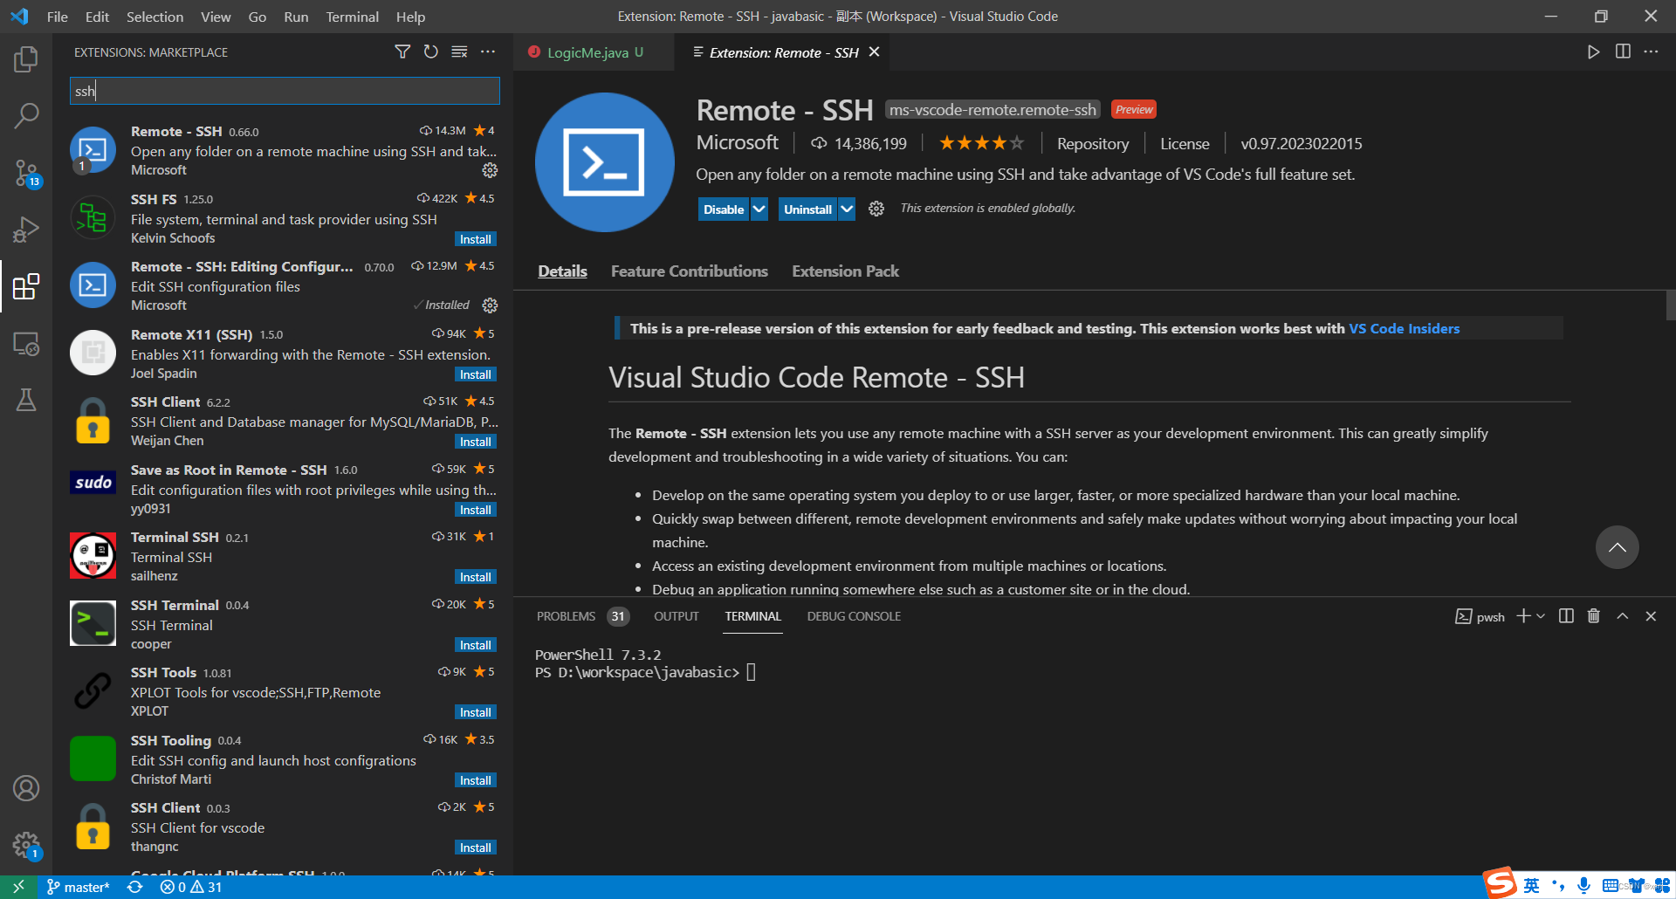Open the Run and Debug view
Screen dimensions: 1676x899
pyautogui.click(x=26, y=230)
